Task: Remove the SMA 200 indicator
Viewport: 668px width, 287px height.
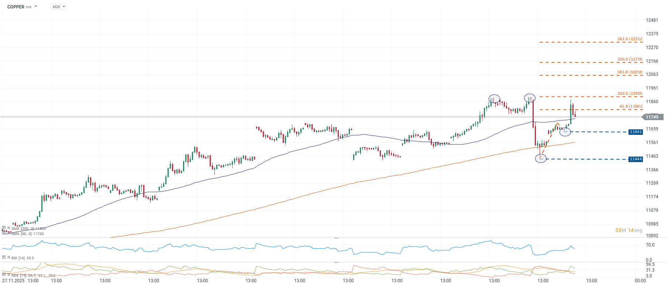Action: [x=9, y=228]
